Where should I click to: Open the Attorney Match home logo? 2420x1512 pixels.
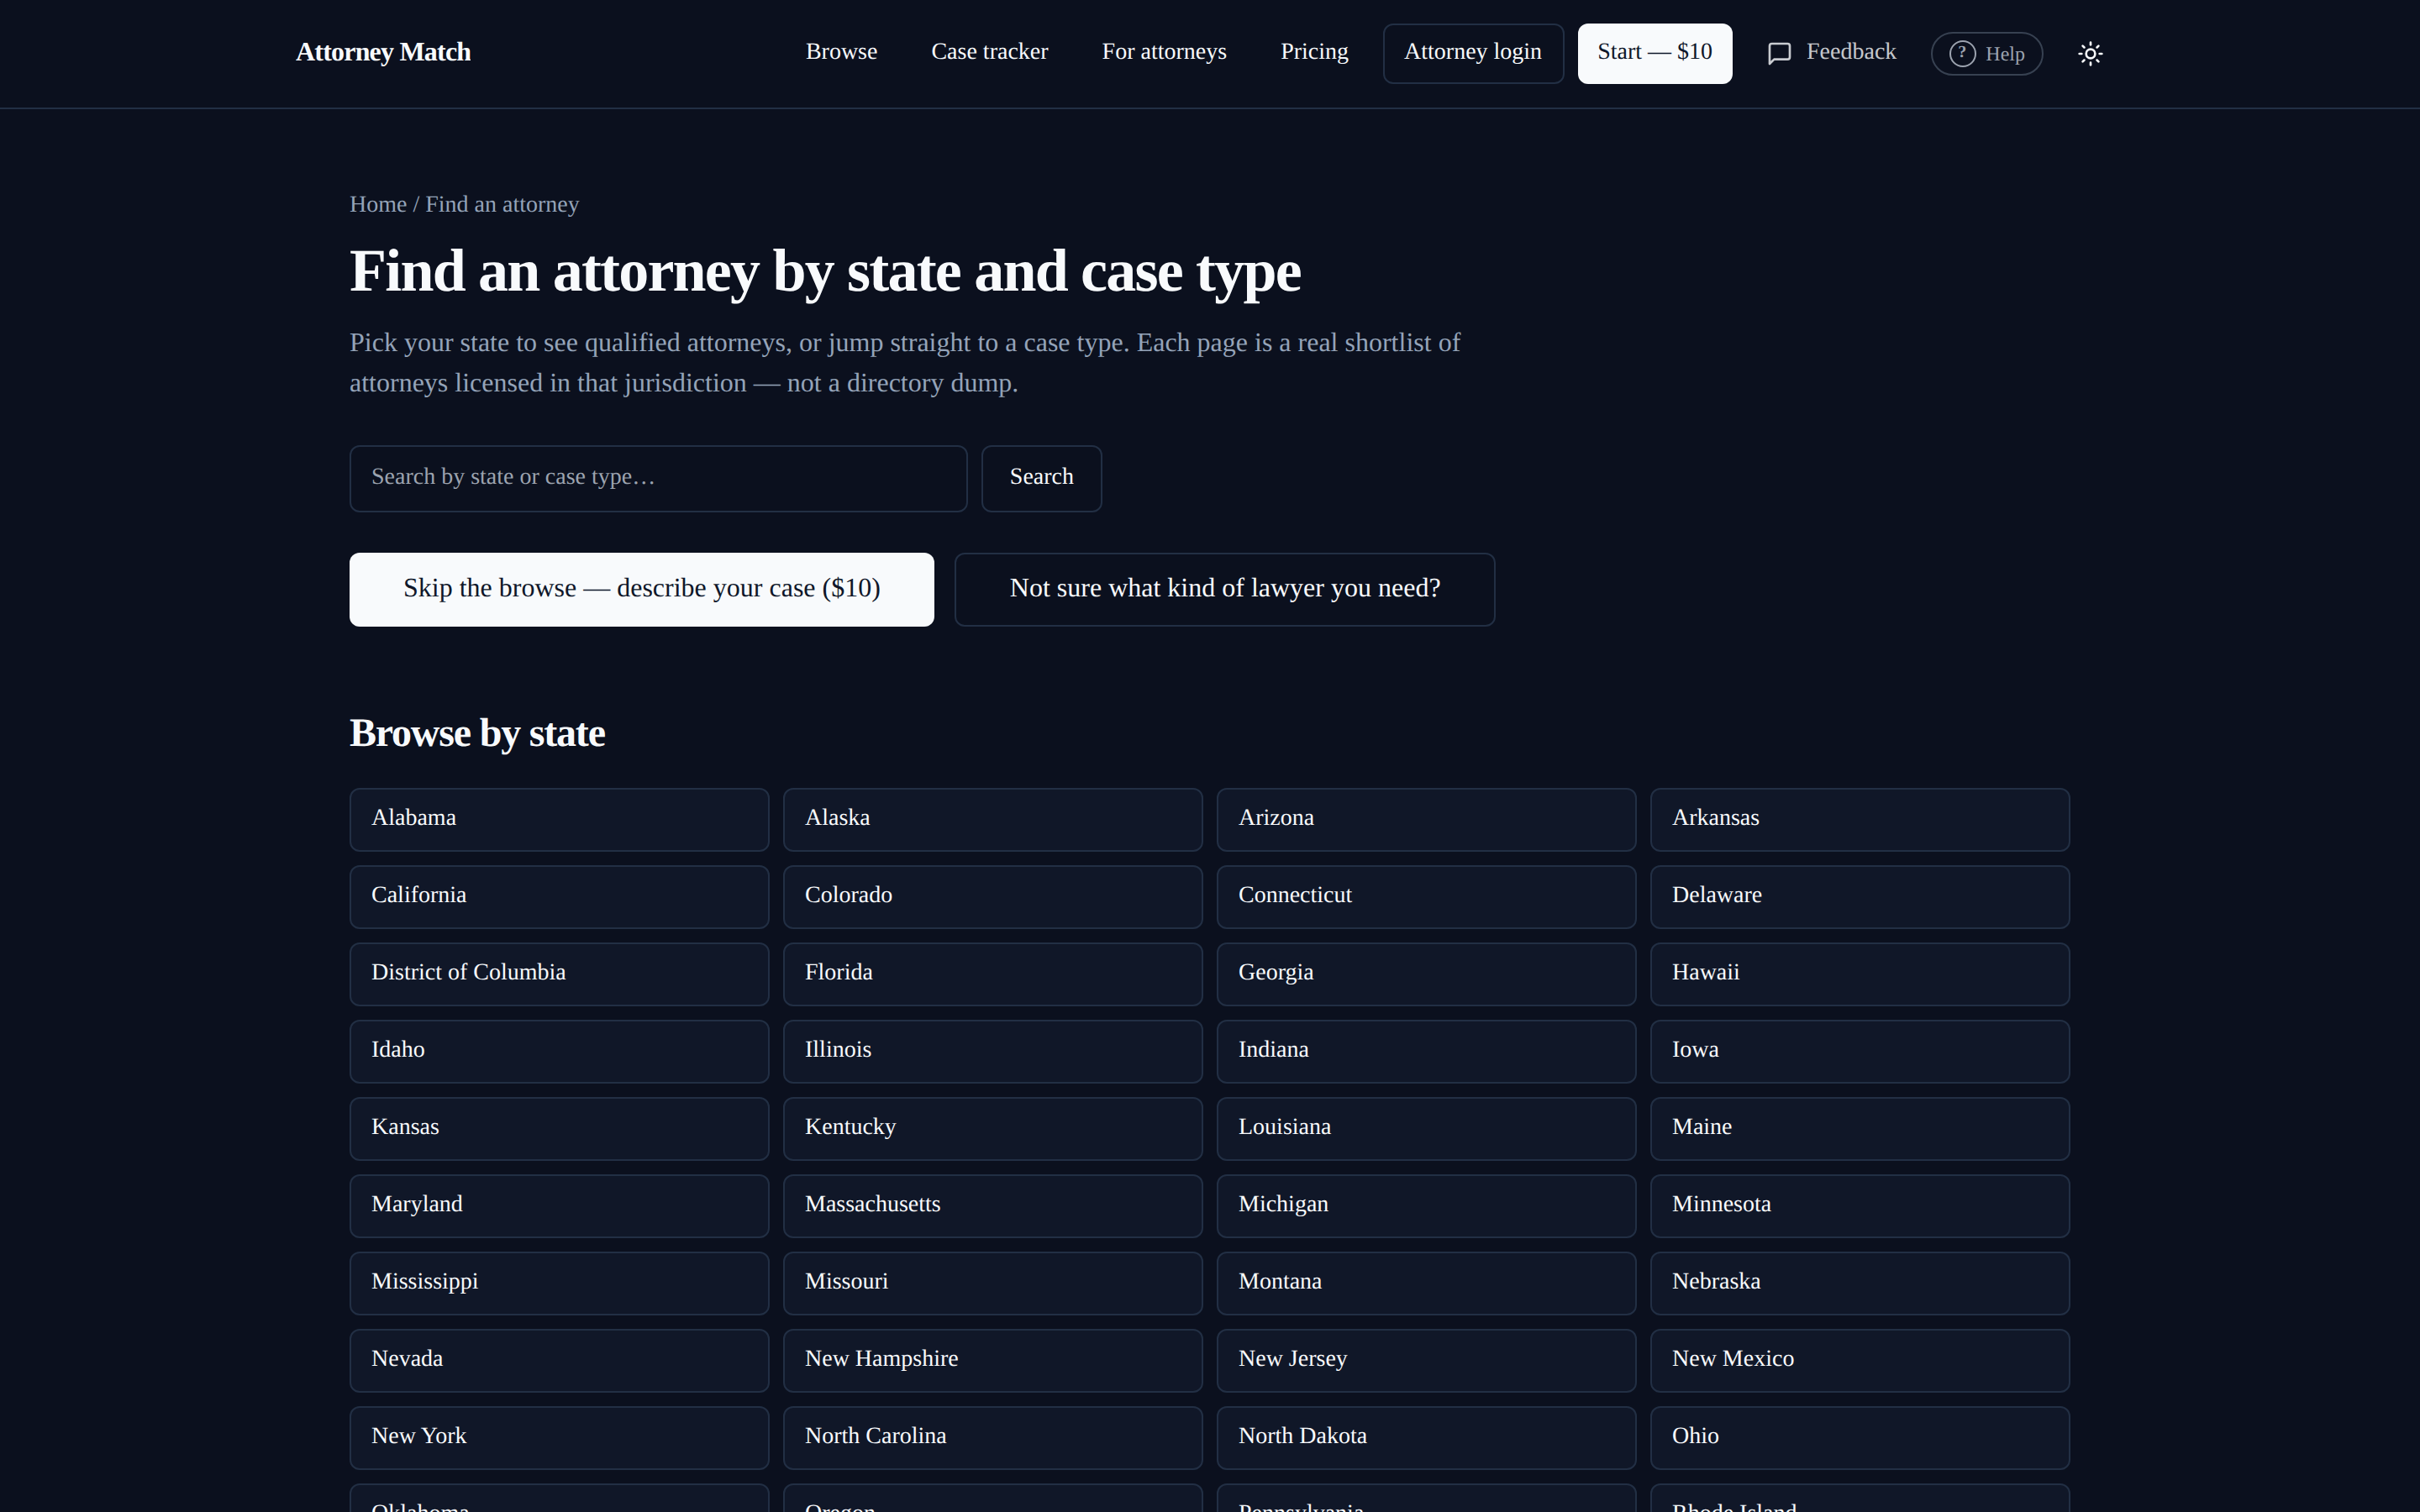pyautogui.click(x=383, y=52)
